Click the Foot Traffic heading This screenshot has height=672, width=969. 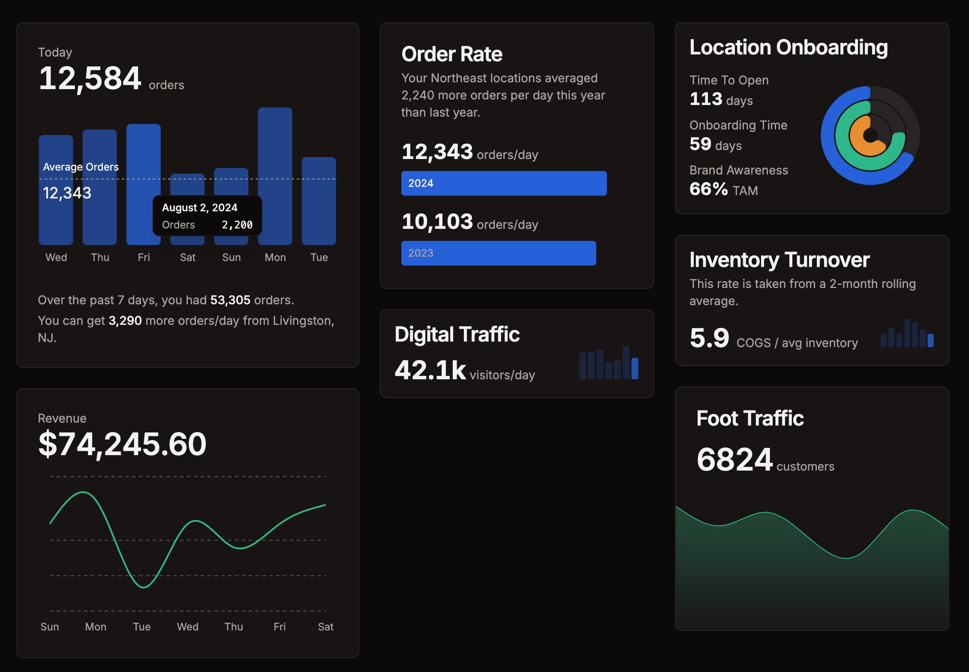750,418
